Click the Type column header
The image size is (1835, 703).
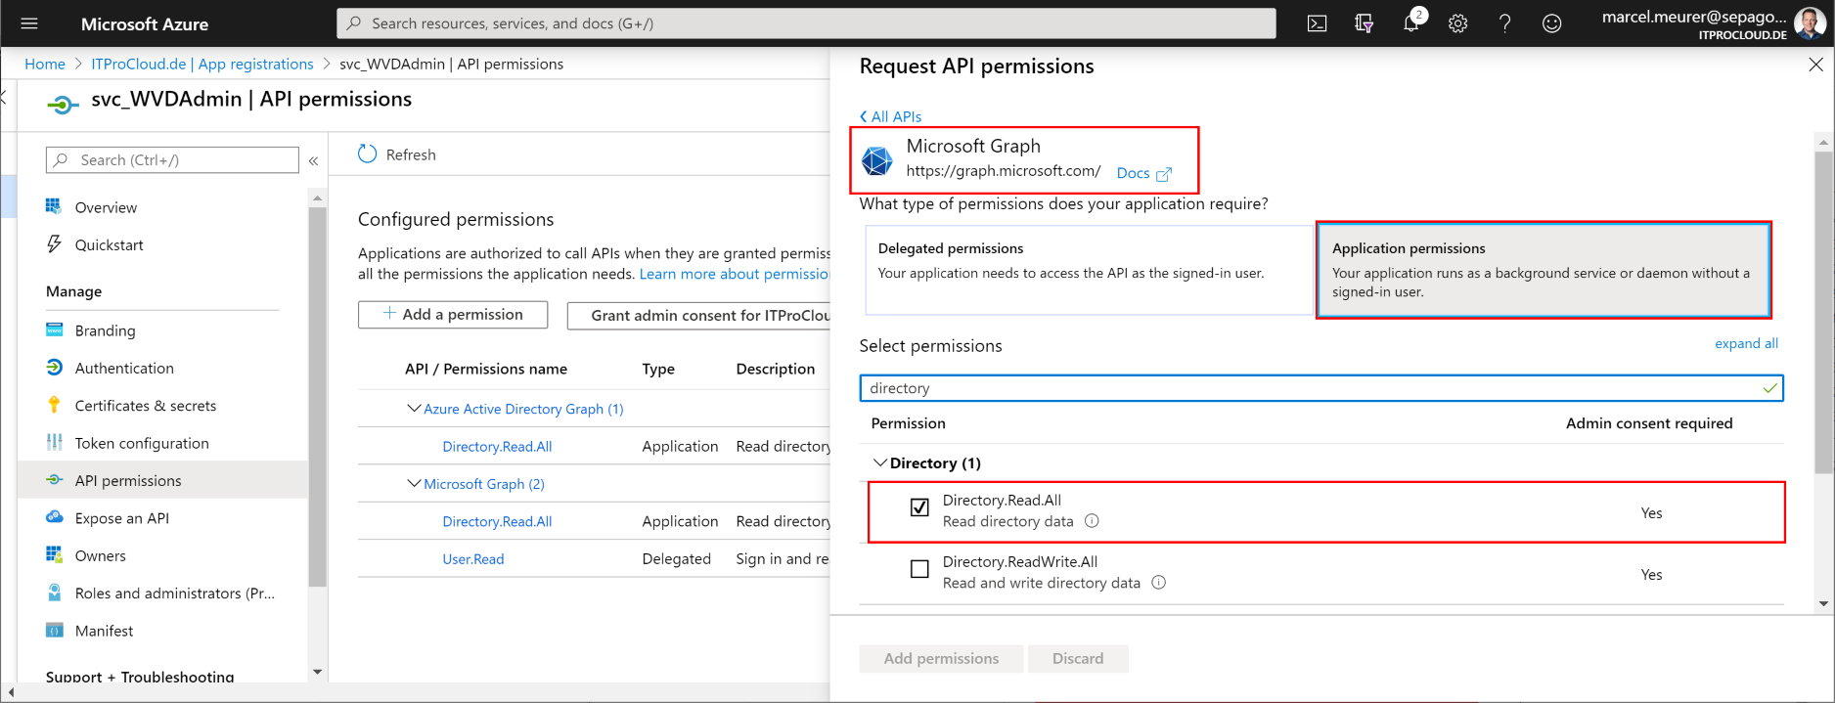click(x=658, y=369)
